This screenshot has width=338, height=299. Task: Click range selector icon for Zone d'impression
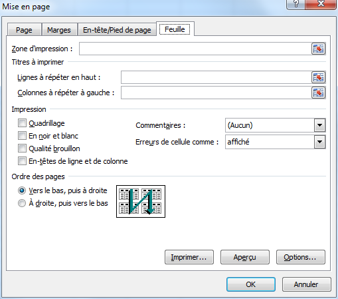[318, 49]
